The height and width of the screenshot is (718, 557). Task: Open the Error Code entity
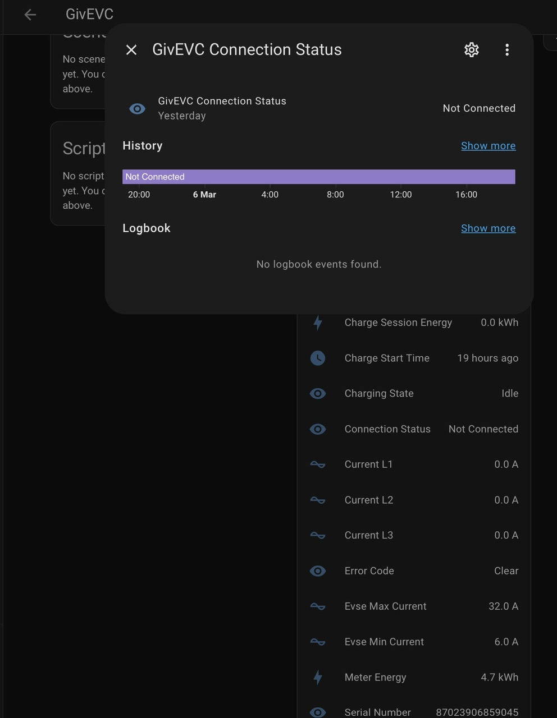pos(369,571)
